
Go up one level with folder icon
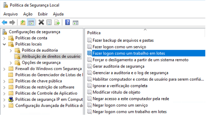pyautogui.click(x=23, y=23)
